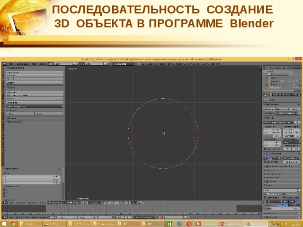Open PowerPoint from the taskbar

coord(231,224)
